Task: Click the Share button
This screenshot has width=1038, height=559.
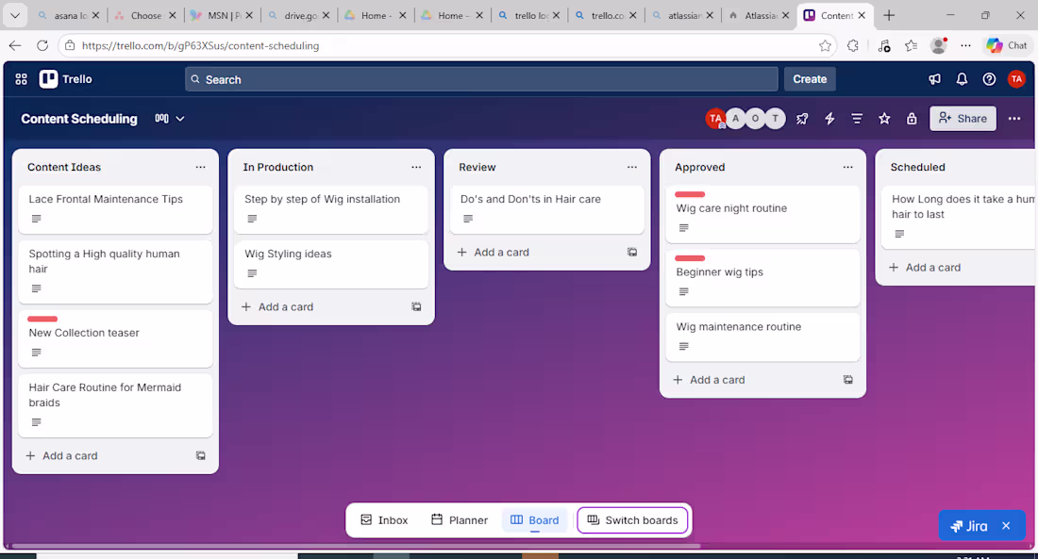Action: click(x=963, y=119)
